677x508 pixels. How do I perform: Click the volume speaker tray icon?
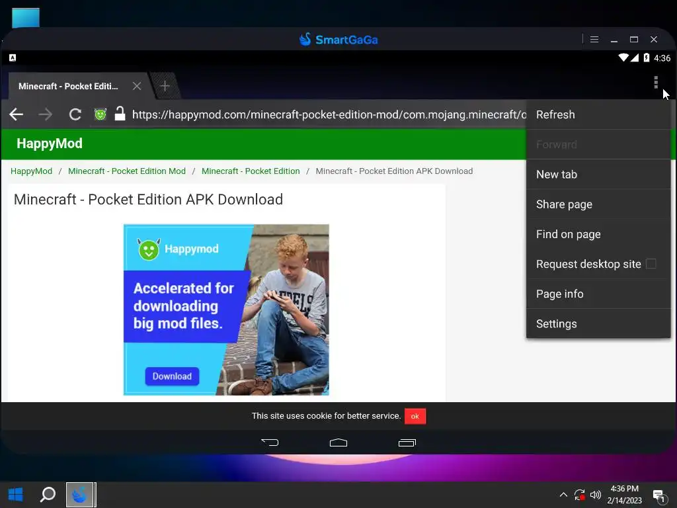click(596, 495)
